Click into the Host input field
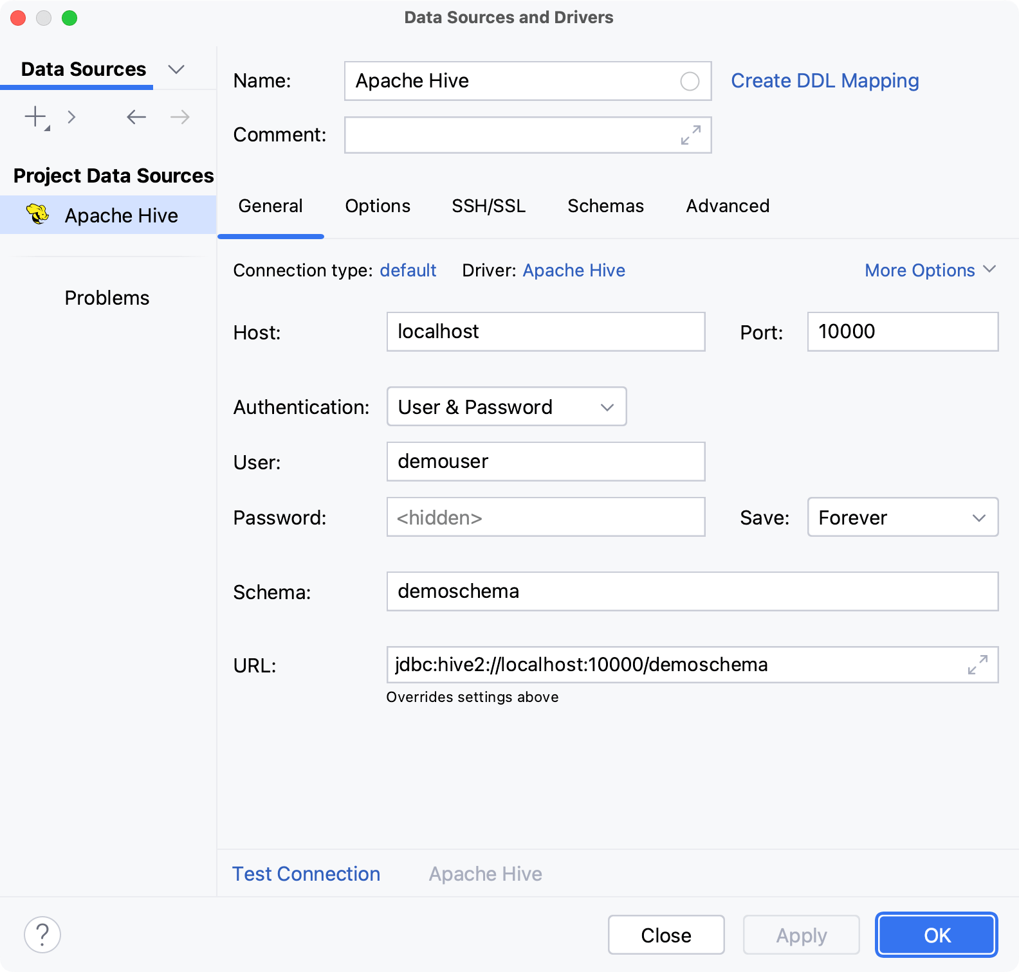Screen dimensions: 1019x972 pos(546,332)
